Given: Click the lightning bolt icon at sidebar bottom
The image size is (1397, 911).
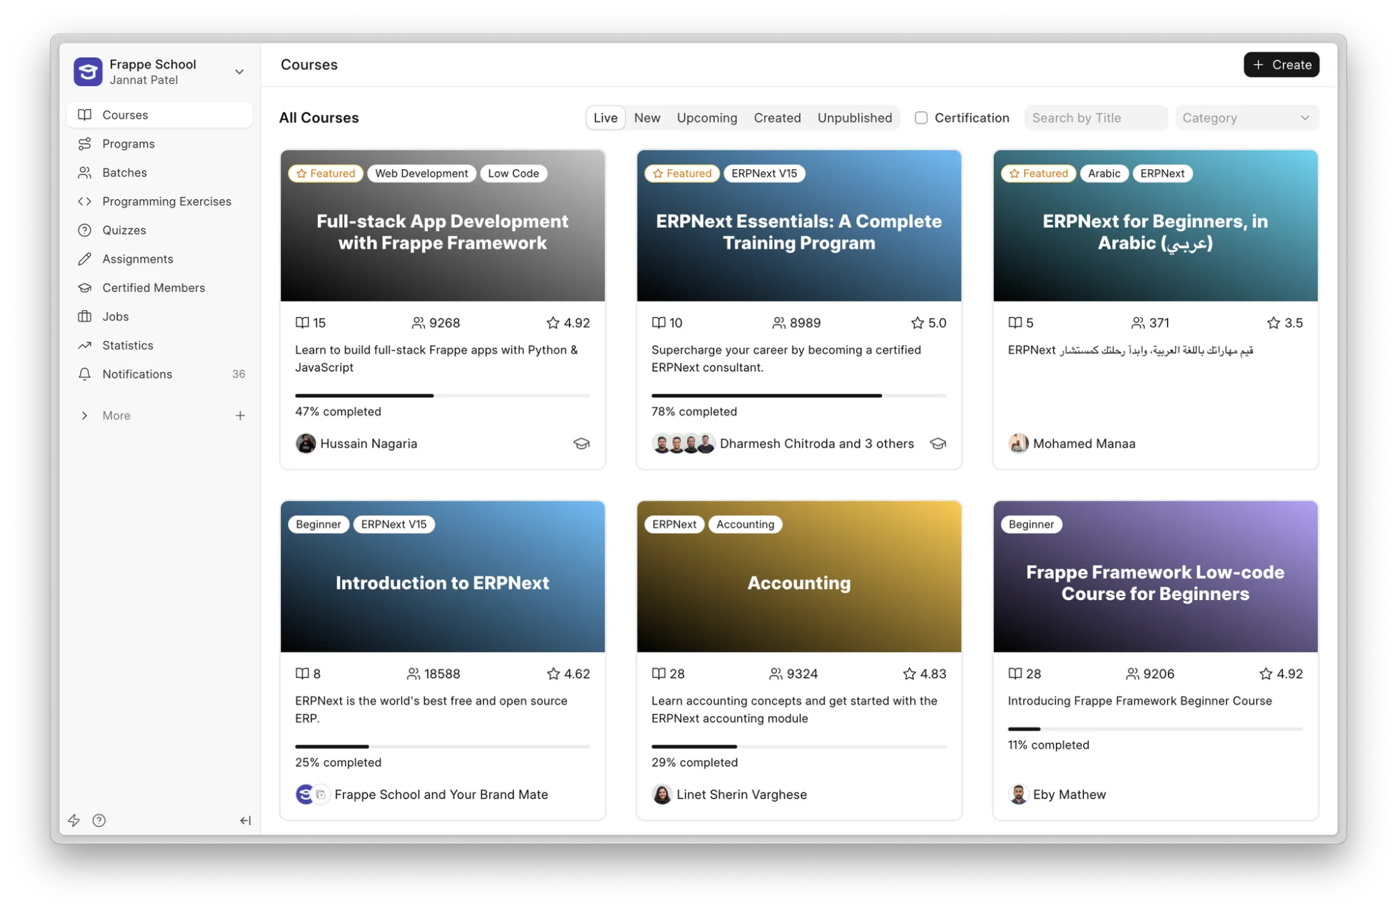Looking at the screenshot, I should (x=74, y=820).
